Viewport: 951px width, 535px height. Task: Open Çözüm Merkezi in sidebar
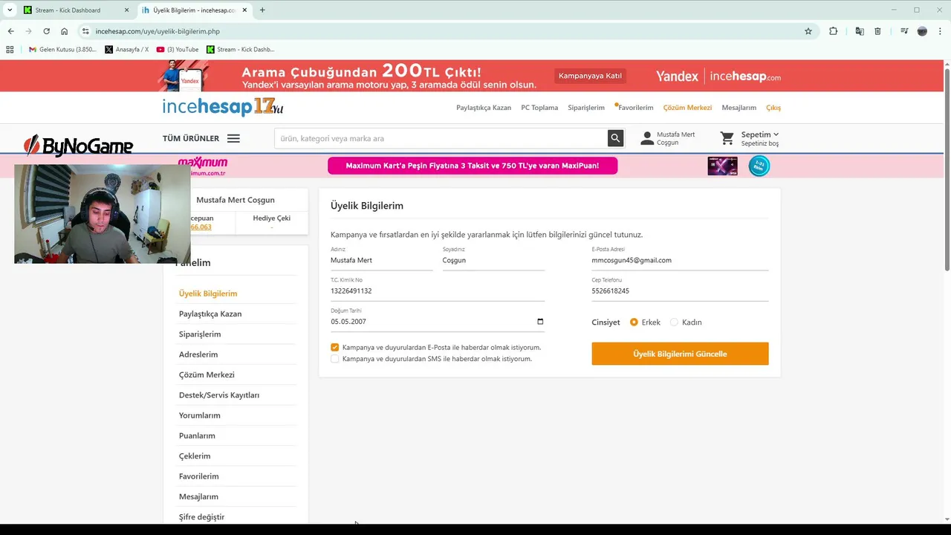pos(207,374)
